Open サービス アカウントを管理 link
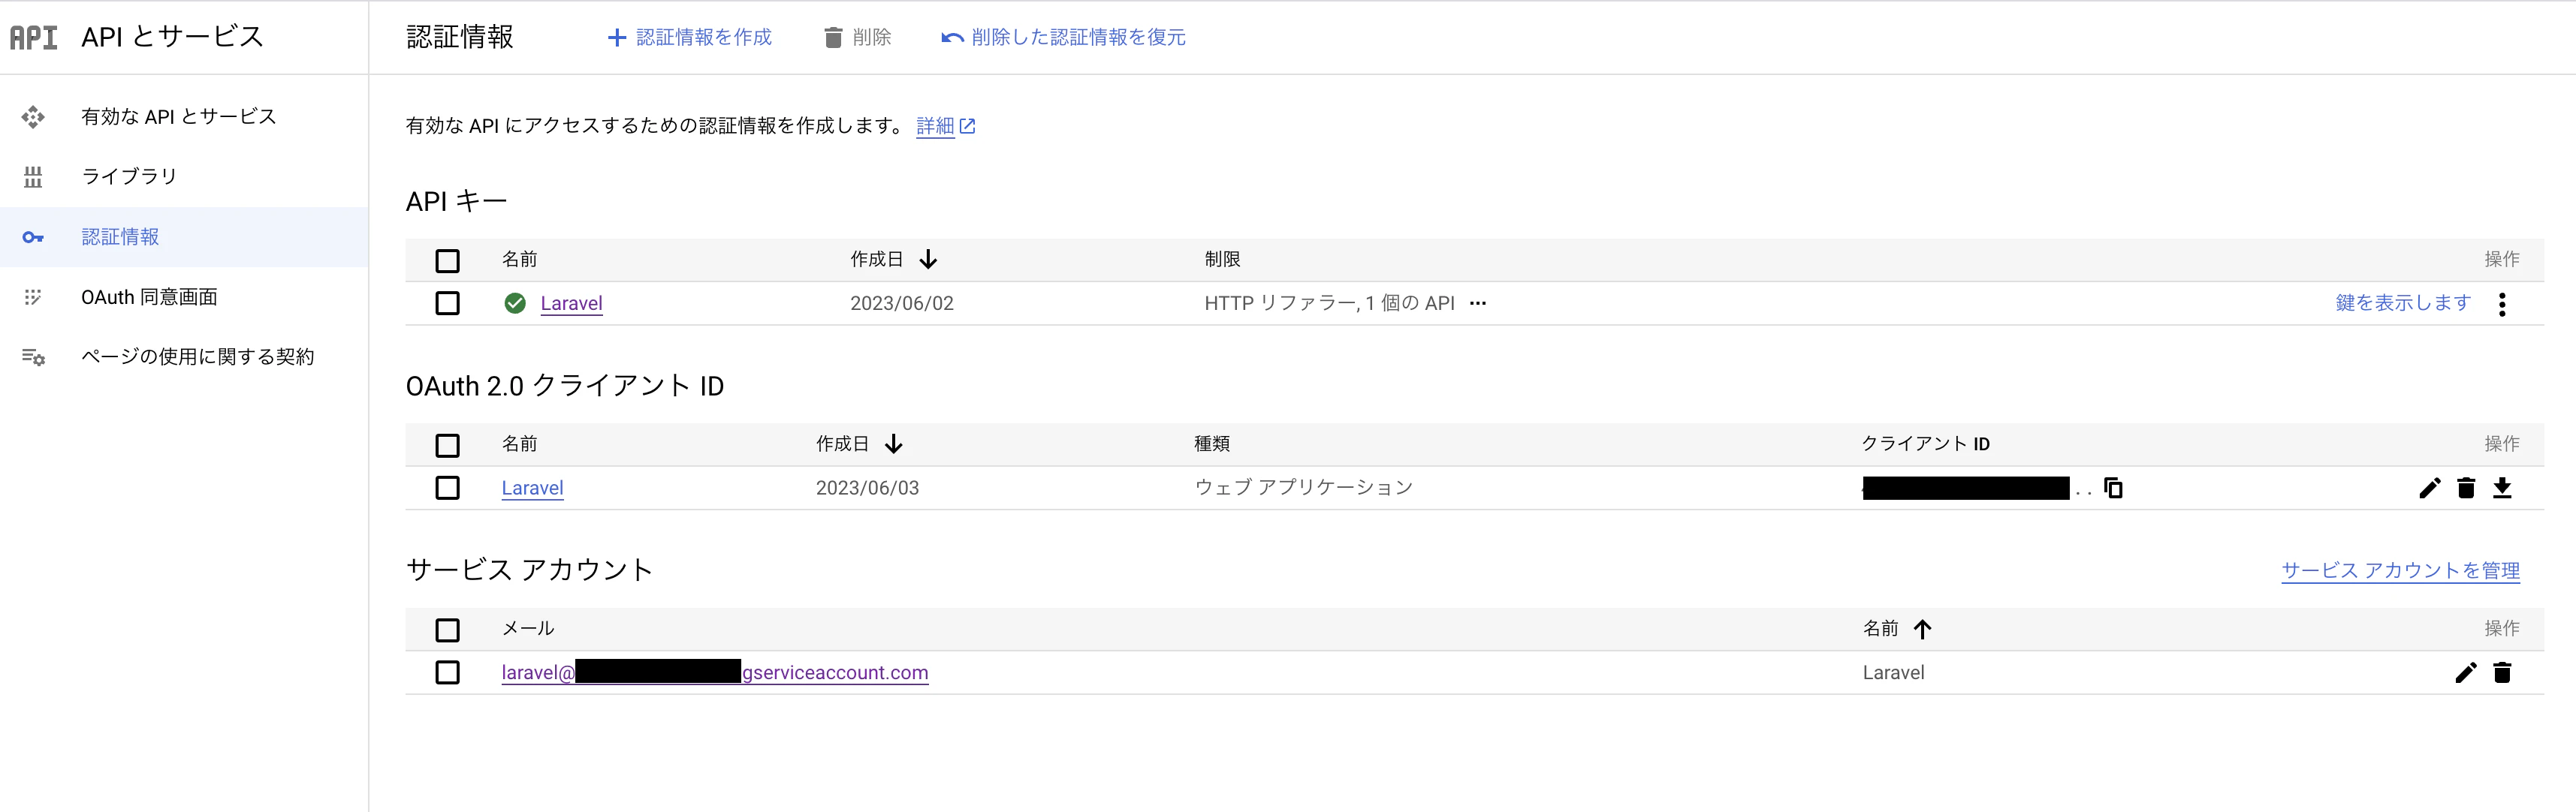This screenshot has width=2576, height=812. 2400,570
